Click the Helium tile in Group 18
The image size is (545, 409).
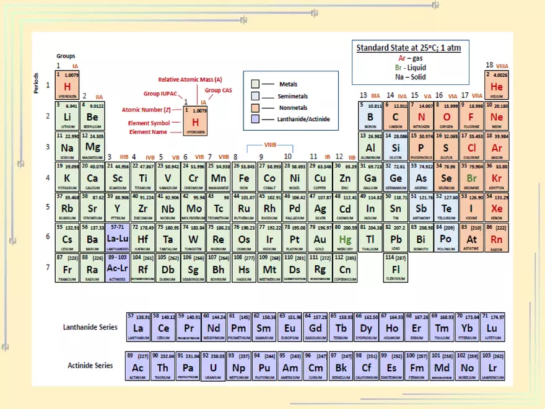[x=496, y=86]
